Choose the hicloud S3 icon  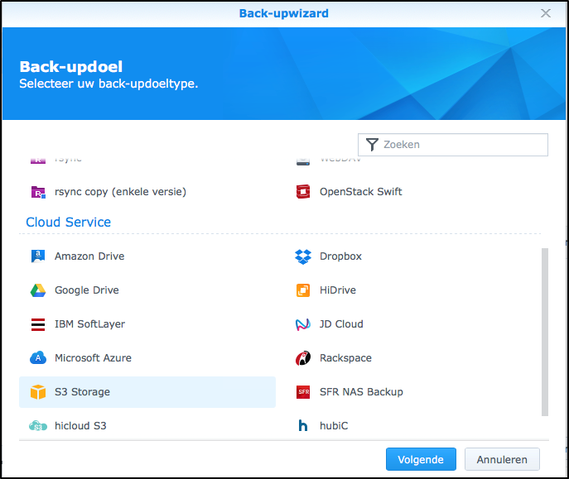[x=38, y=426]
